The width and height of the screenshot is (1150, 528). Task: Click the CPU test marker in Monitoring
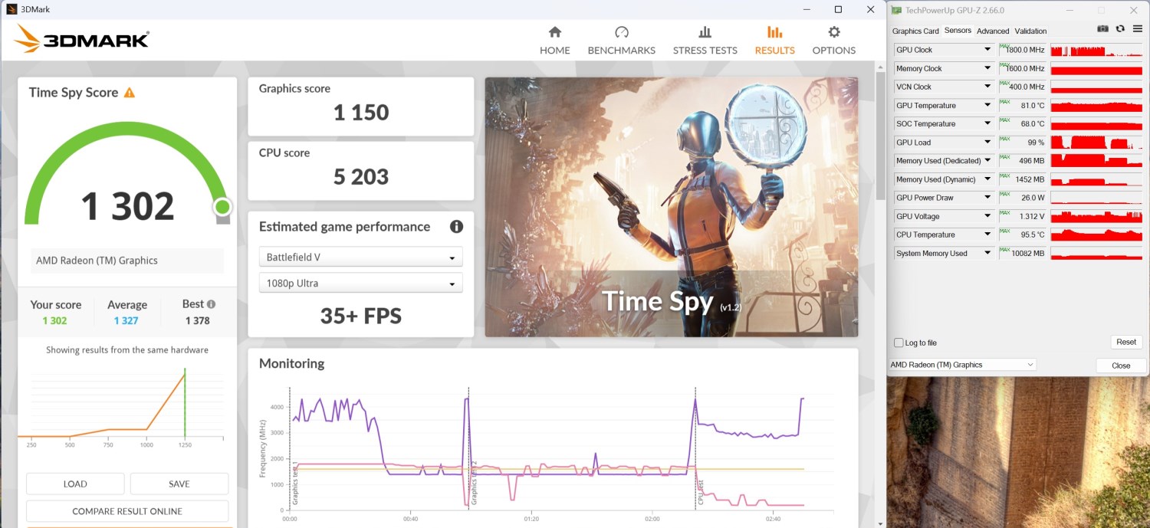tap(700, 490)
